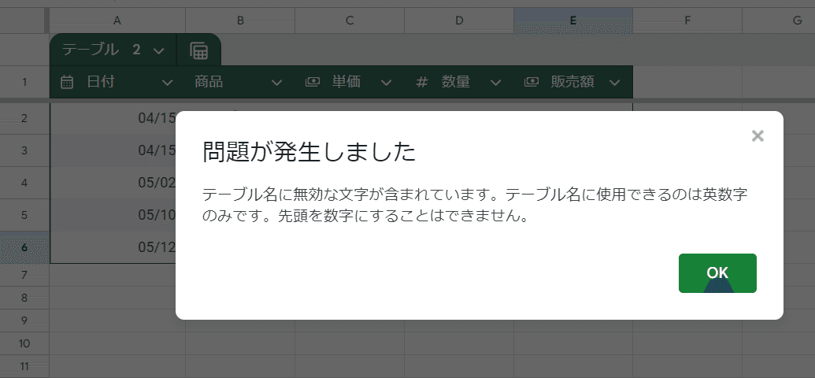815x378 pixels.
Task: Select column C header
Action: click(x=350, y=20)
